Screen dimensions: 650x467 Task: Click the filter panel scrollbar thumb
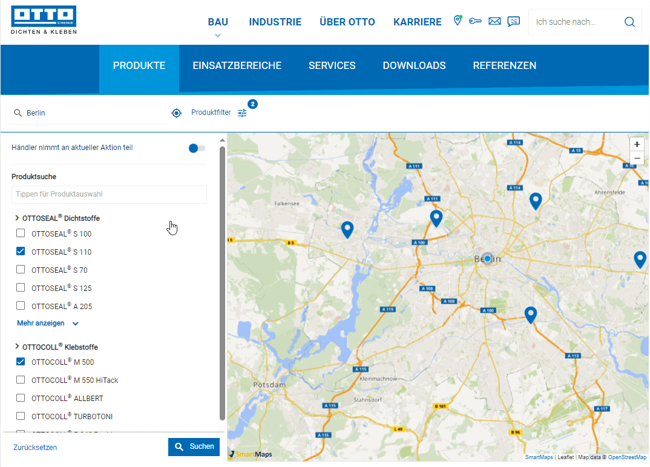[x=222, y=284]
